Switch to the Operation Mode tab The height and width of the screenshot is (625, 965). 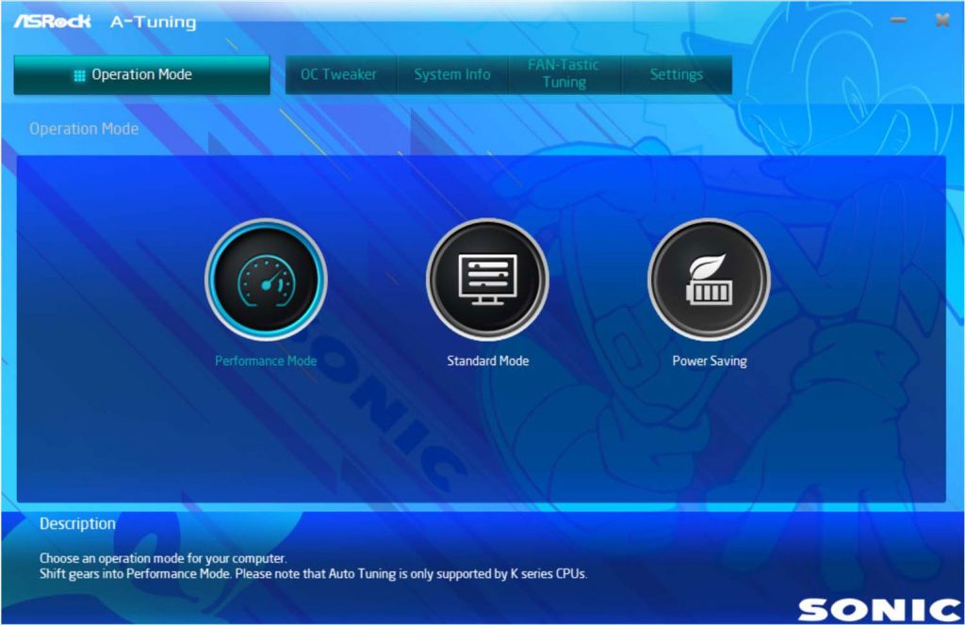click(141, 74)
